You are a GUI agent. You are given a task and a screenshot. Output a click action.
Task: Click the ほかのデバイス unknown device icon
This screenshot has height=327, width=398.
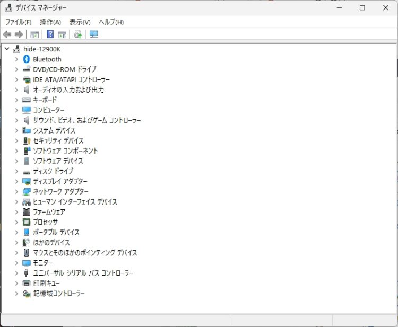27,243
